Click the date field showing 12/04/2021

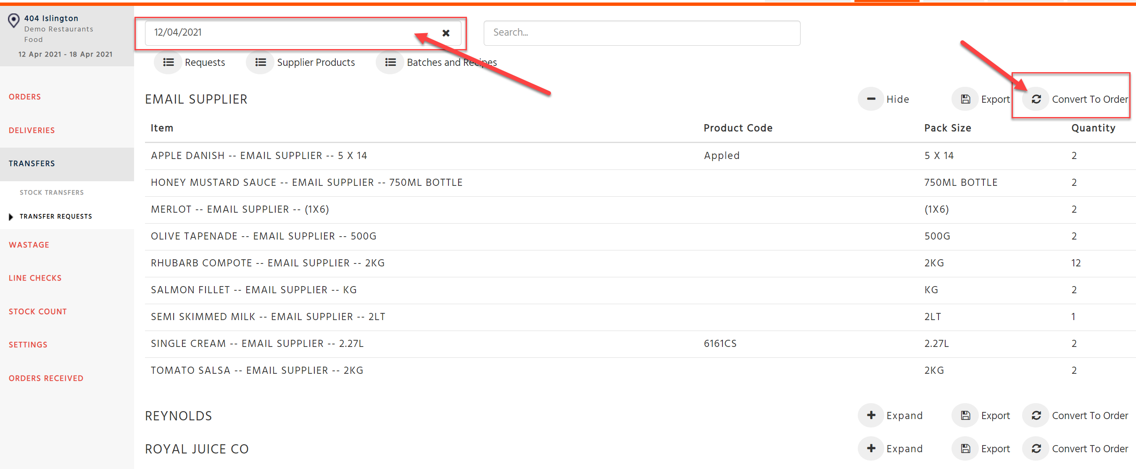(x=303, y=33)
